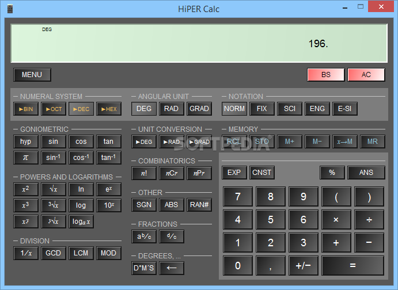Viewport: 398px width, 290px height.
Task: Click the y-th root of x key
Action: (54, 222)
